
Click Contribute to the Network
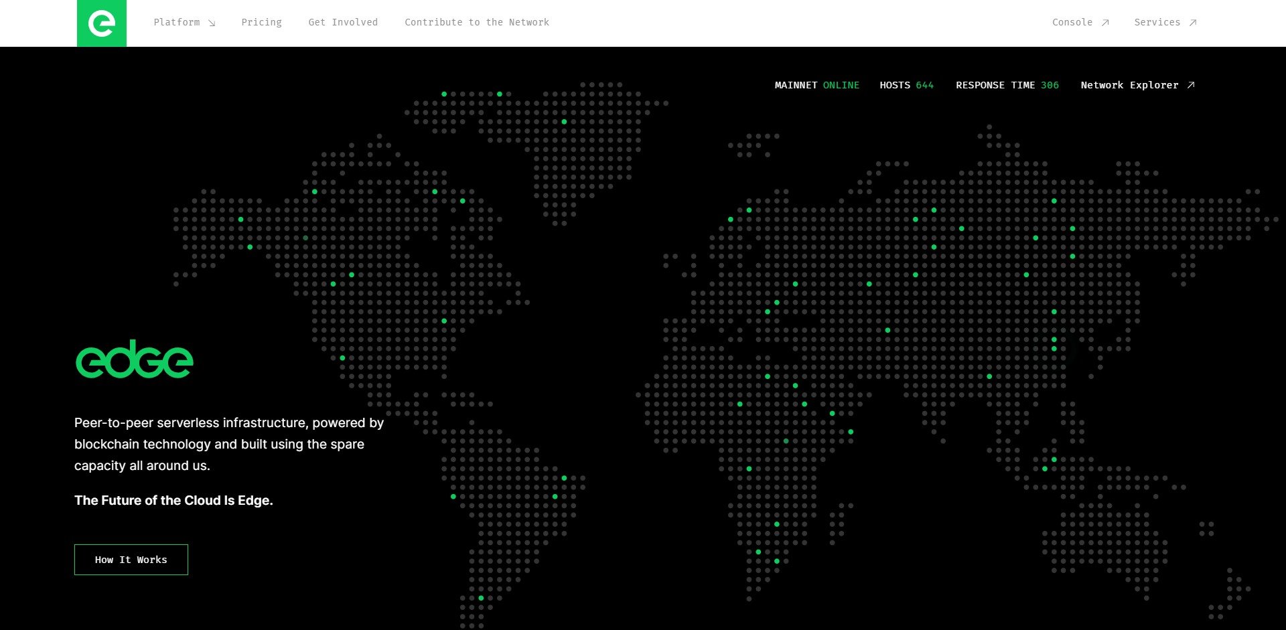[x=477, y=22]
